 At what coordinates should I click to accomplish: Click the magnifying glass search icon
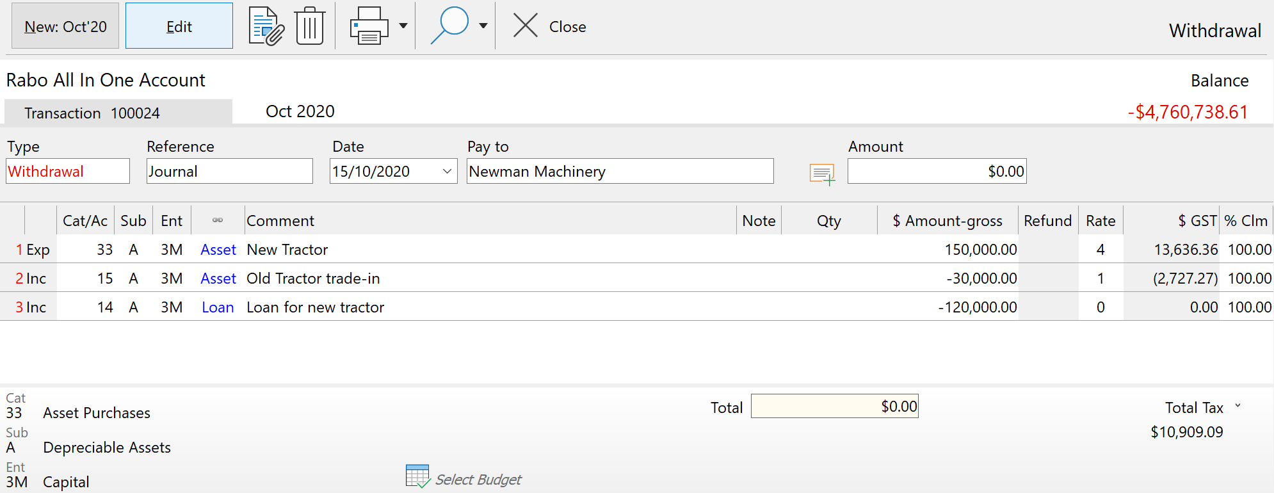click(x=449, y=26)
